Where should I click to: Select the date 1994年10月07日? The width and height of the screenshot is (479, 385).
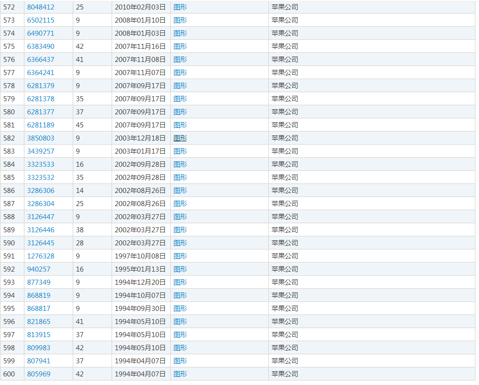click(140, 296)
